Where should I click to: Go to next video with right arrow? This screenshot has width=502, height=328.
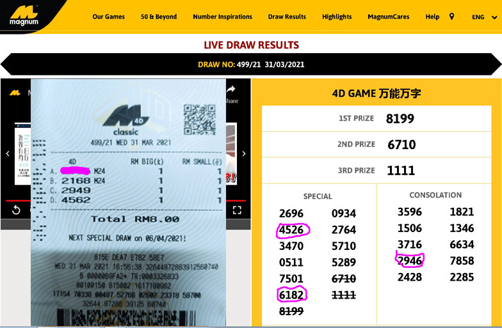pos(244,153)
